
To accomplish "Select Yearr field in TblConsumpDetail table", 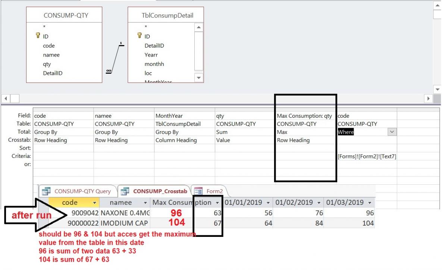I will click(x=151, y=55).
